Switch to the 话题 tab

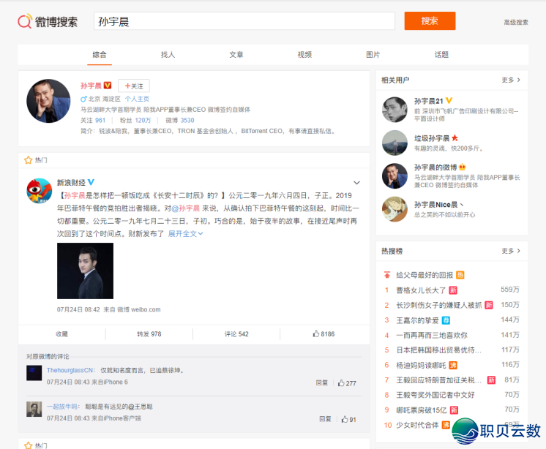441,55
